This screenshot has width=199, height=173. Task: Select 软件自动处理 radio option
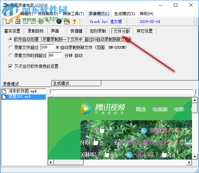tap(11, 39)
